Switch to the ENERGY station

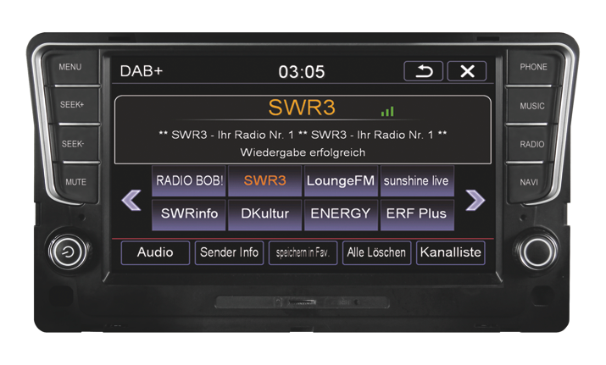coord(341,214)
